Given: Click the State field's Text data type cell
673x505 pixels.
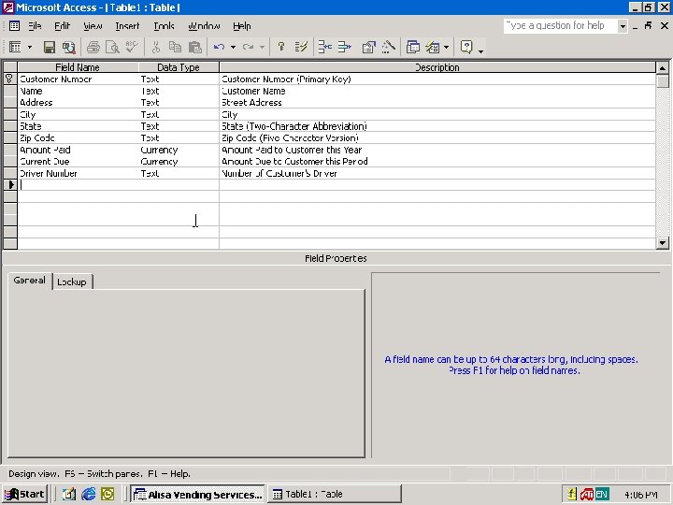Looking at the screenshot, I should pos(179,126).
